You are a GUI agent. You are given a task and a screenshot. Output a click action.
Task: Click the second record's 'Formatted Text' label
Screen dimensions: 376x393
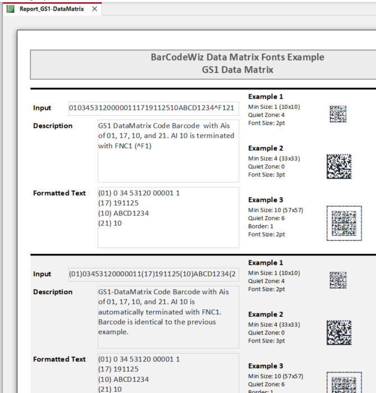tap(59, 359)
